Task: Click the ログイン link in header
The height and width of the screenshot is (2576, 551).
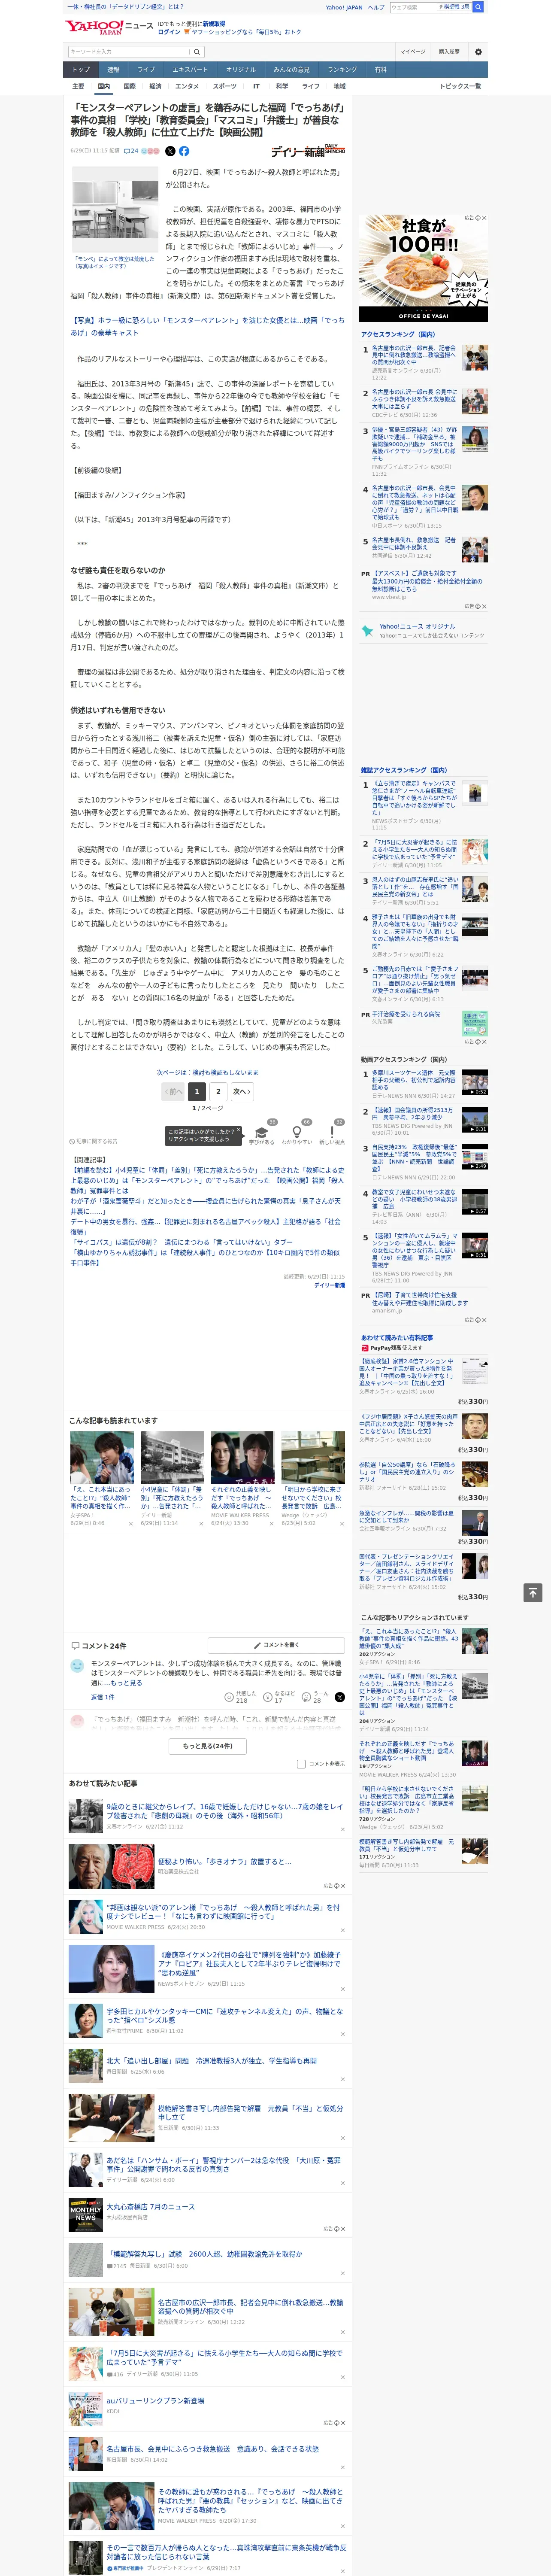Action: coord(169,32)
